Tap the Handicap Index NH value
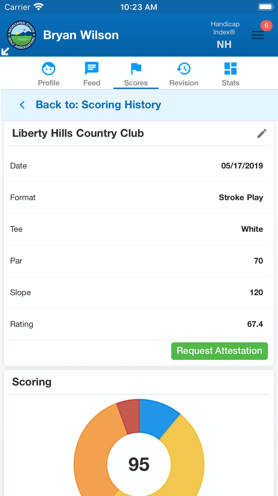 (x=224, y=44)
